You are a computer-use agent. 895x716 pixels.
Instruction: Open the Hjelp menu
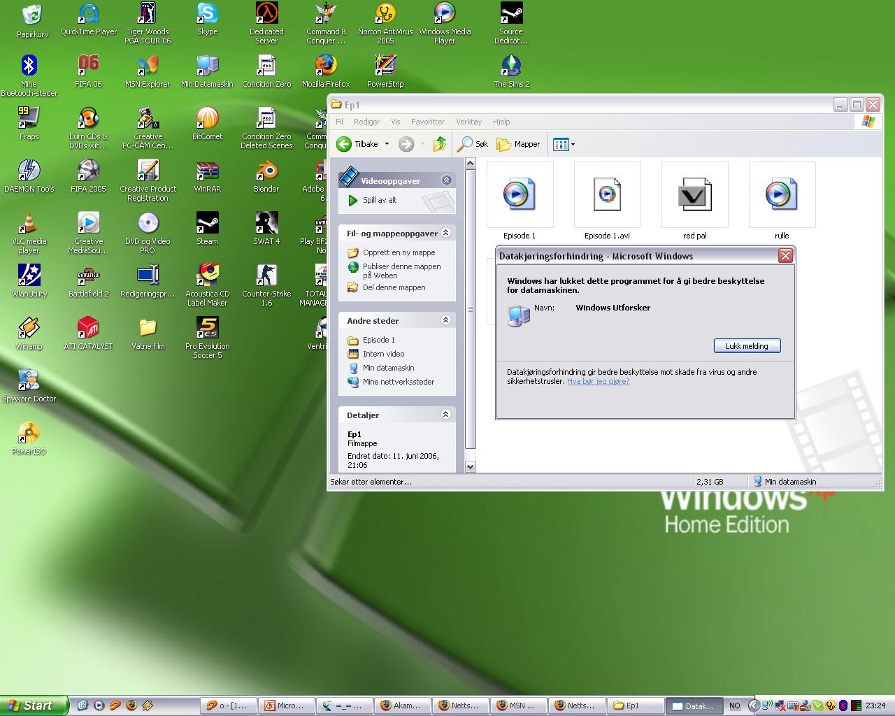click(x=501, y=122)
